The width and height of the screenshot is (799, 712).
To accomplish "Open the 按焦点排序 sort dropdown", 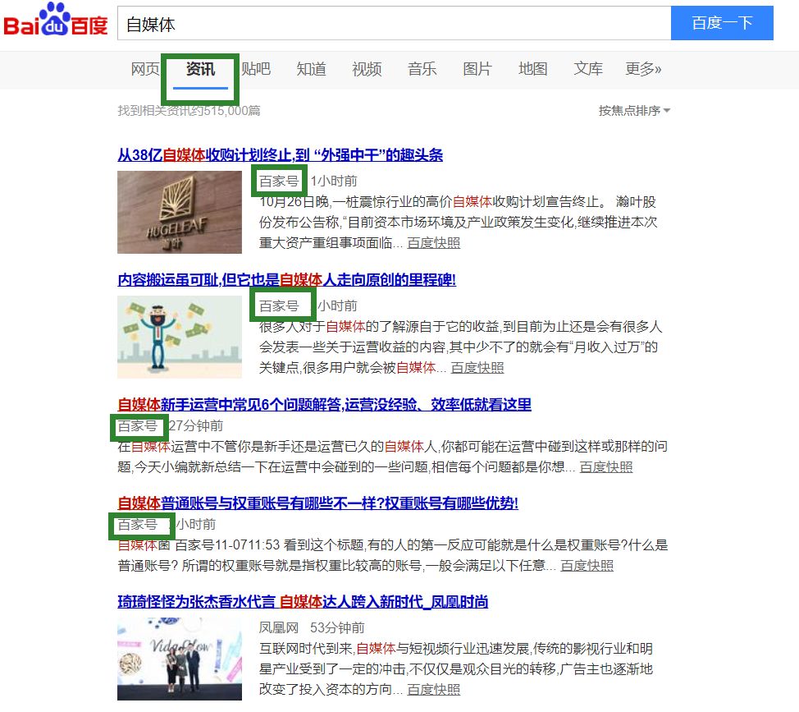I will 634,111.
